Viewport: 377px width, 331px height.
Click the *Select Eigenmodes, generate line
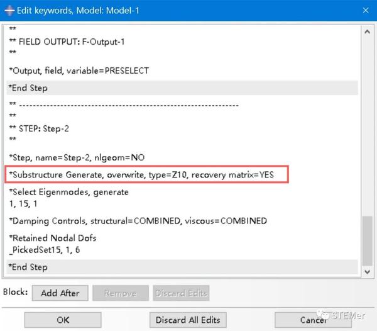(x=68, y=192)
